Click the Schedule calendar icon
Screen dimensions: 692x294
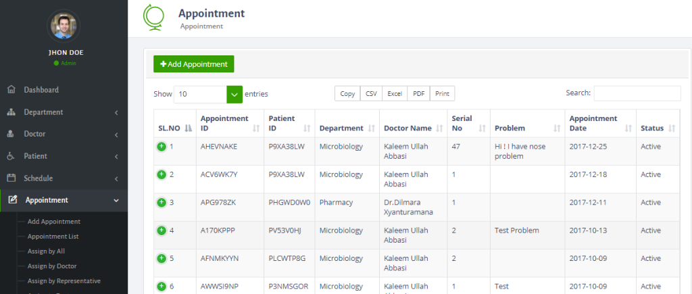tap(11, 178)
